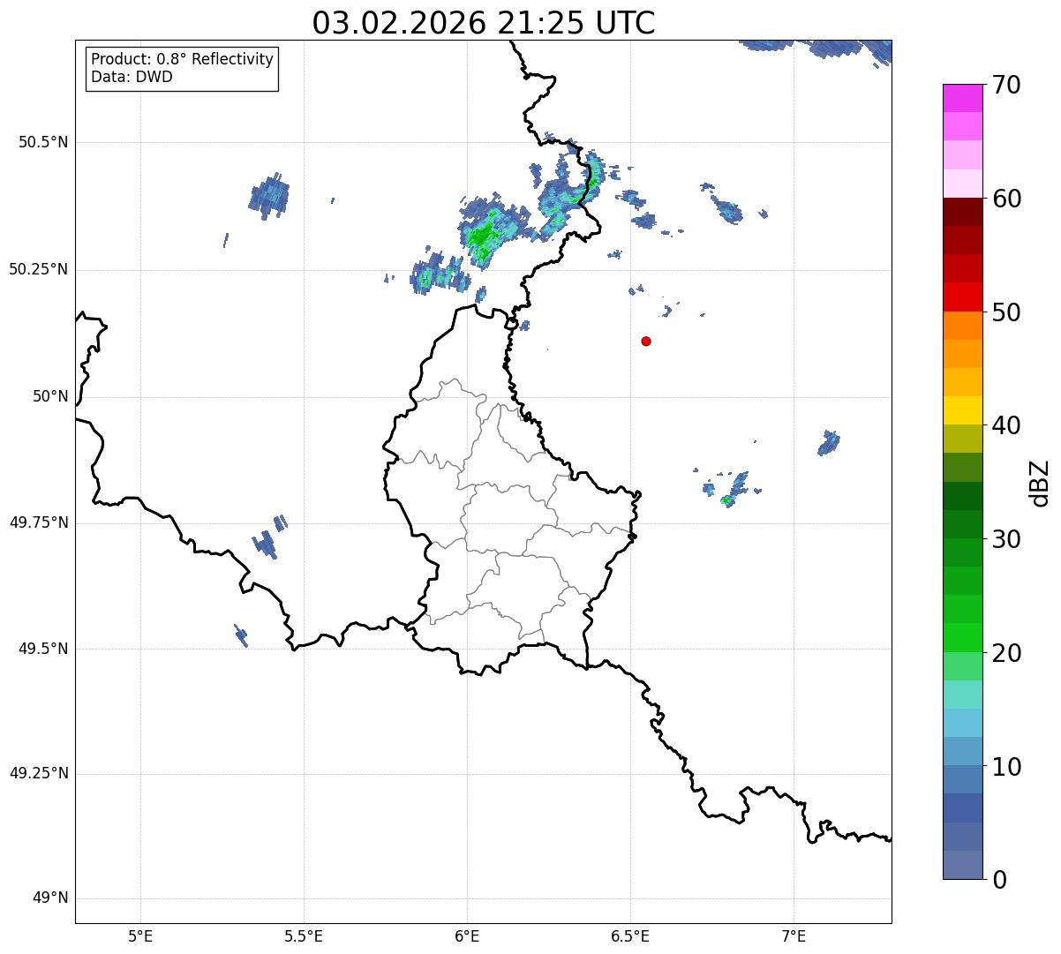The image size is (1061, 954).
Task: Click the 49.5°N latitude label
Action: tap(43, 649)
